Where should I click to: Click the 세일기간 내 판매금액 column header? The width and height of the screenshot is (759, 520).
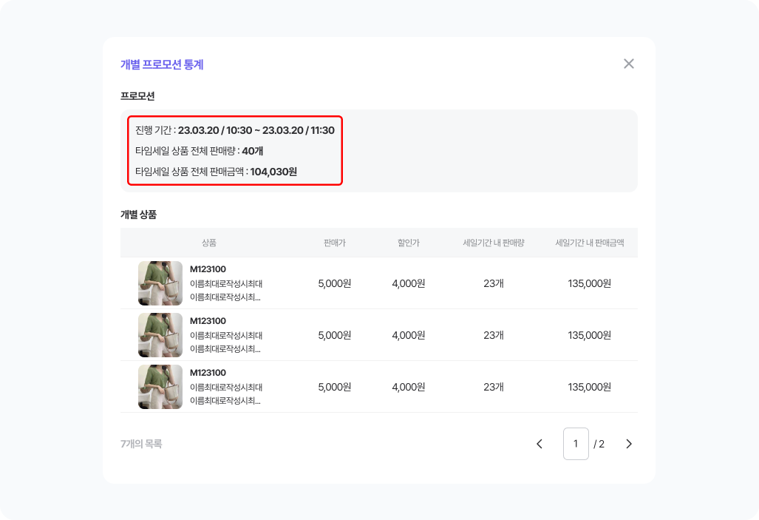click(587, 243)
